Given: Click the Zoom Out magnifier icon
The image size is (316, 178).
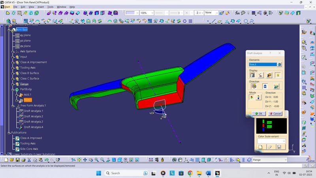Looking at the screenshot, I should click(x=102, y=160).
